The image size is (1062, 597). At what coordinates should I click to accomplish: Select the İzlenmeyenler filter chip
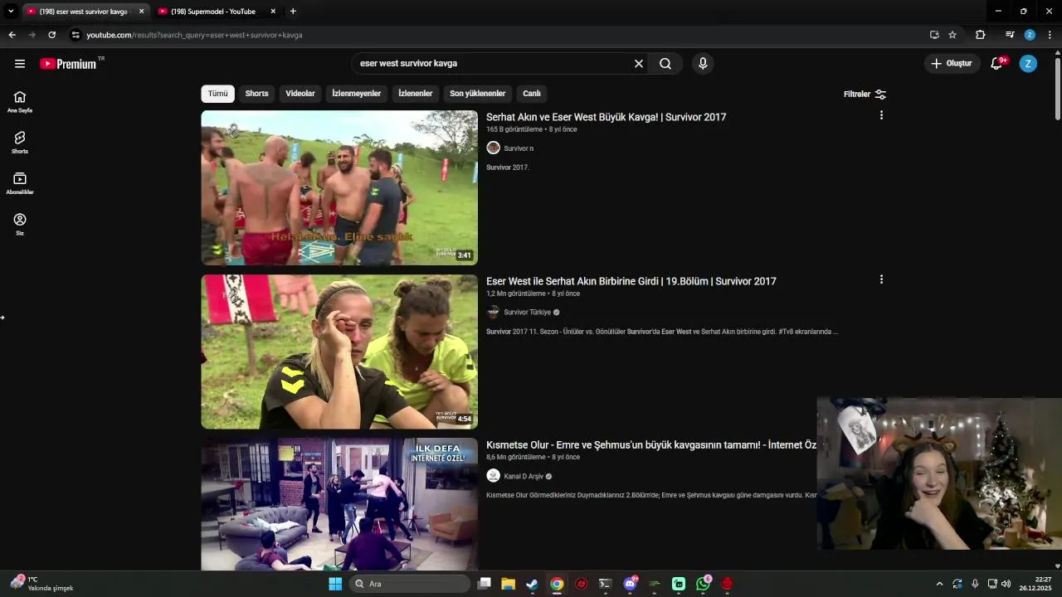tap(357, 94)
